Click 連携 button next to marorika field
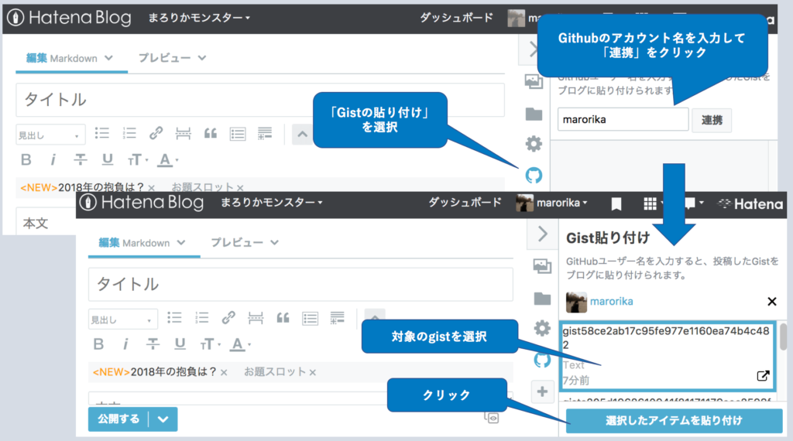The width and height of the screenshot is (793, 441). 712,120
